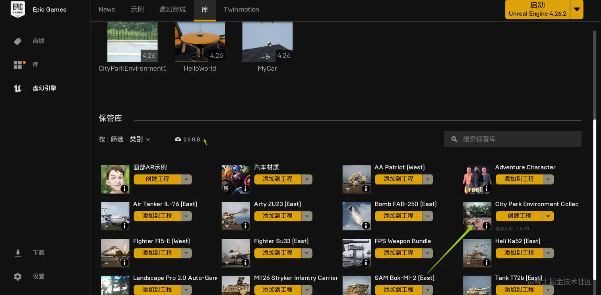Click the 2.8 GiB cache size text
Image resolution: width=601 pixels, height=295 pixels.
click(x=192, y=140)
